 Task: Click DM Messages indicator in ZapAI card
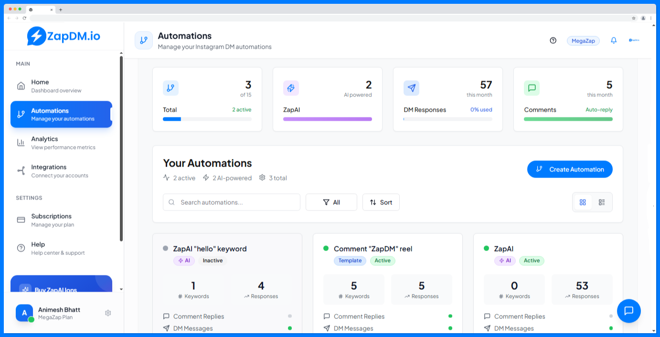coord(611,328)
